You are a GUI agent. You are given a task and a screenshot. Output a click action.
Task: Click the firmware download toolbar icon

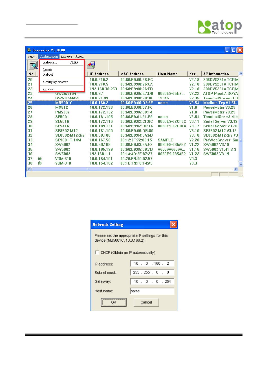91,65
